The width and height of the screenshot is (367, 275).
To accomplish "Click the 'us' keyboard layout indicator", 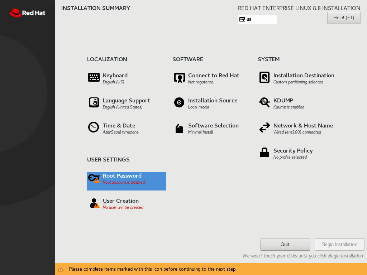I will 257,19.
